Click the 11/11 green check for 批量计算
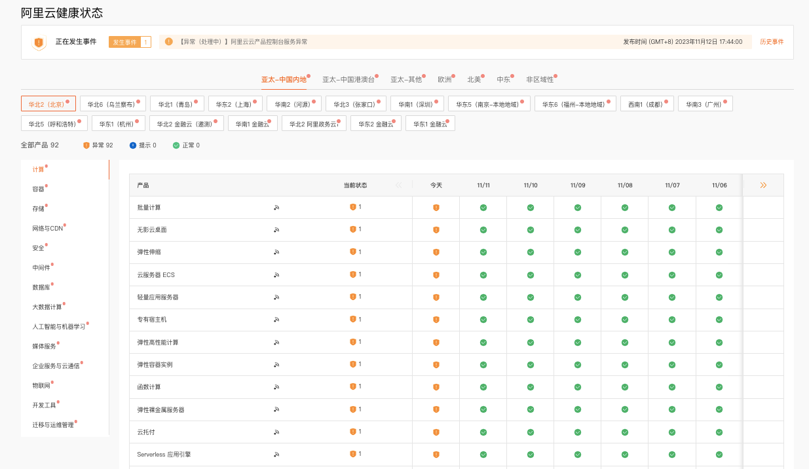The width and height of the screenshot is (809, 469). pyautogui.click(x=483, y=208)
